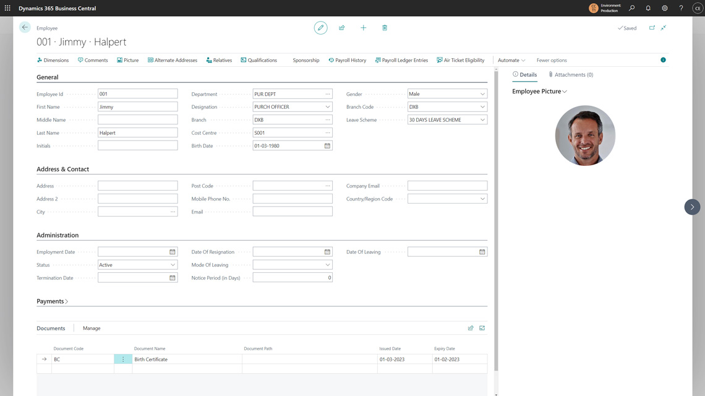Open Air Ticket Eligibility
The image size is (705, 396).
tap(460, 60)
